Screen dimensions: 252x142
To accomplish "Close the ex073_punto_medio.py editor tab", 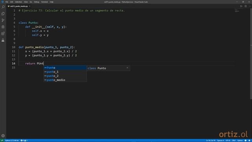I will (x=30, y=6).
